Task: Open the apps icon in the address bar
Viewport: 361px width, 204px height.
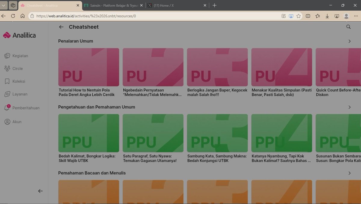Action: pos(283,16)
